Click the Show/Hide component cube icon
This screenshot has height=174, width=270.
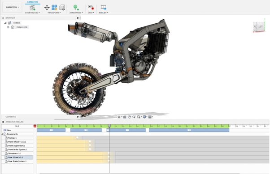62,8
